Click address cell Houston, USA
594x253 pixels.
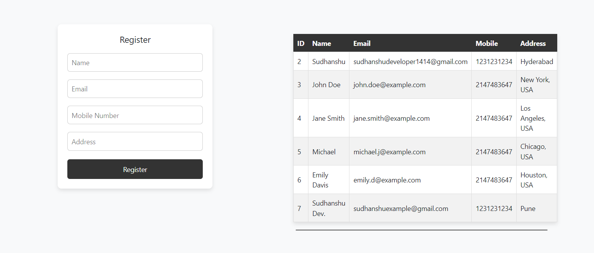click(x=537, y=180)
